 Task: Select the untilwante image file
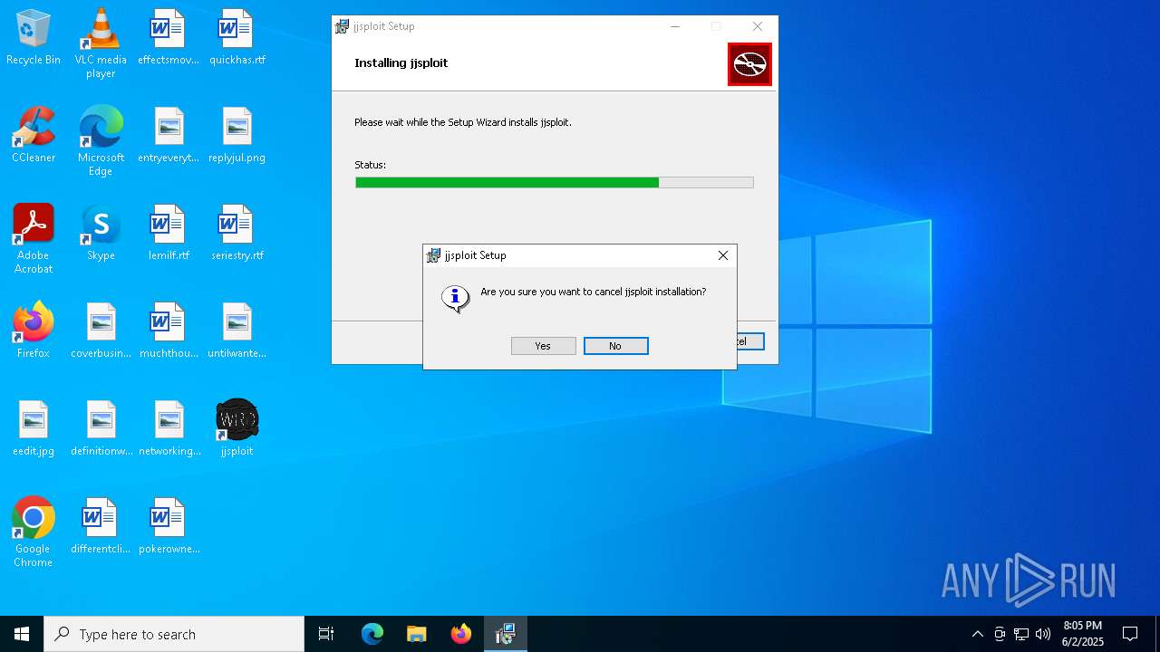[237, 331]
